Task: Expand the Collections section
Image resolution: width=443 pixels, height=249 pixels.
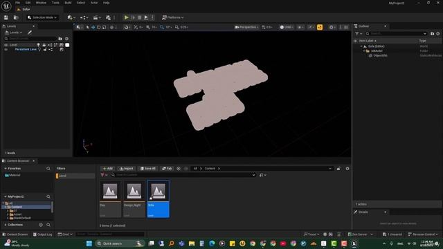Action: pos(6,225)
